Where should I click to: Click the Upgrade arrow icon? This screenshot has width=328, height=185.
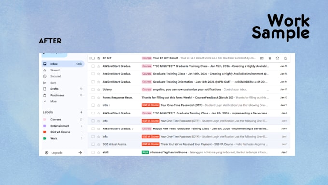80,153
